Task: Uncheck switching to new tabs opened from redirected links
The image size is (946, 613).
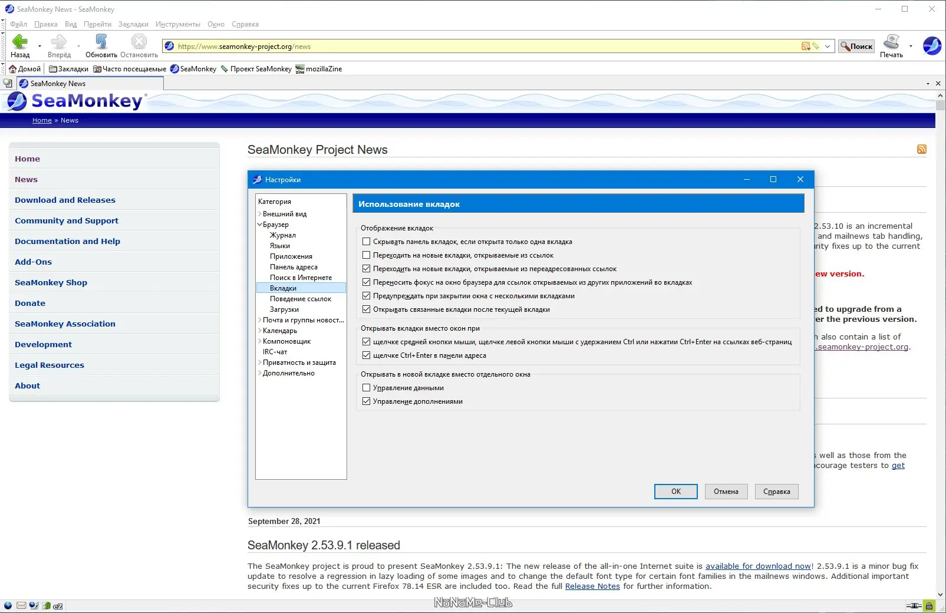Action: click(366, 269)
